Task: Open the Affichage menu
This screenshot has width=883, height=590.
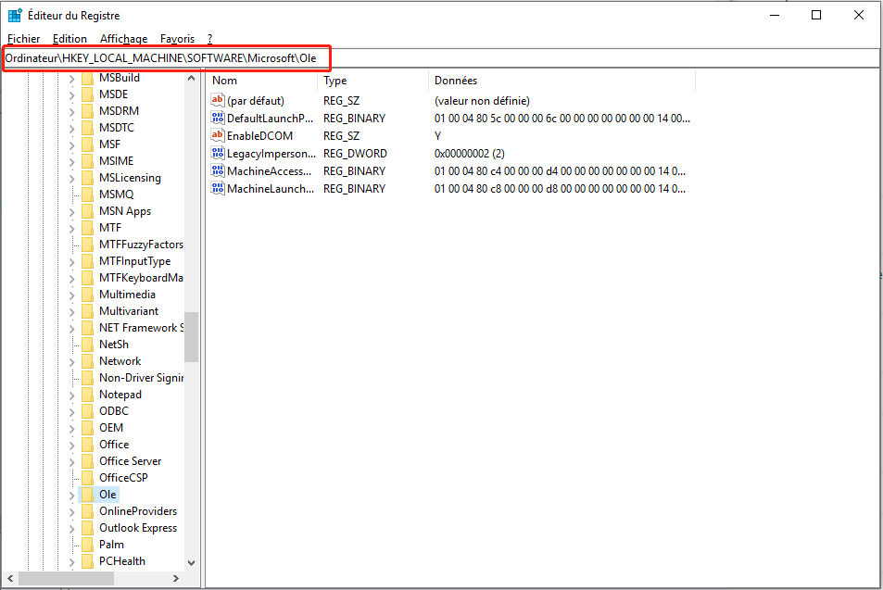Action: (x=123, y=39)
